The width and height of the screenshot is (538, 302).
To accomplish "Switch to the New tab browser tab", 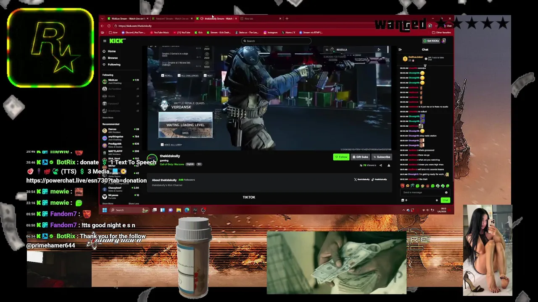I will [x=260, y=18].
